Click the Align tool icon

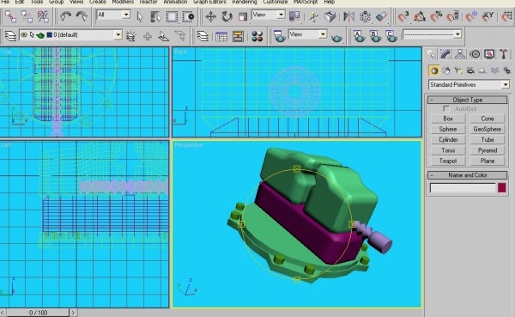tap(381, 16)
